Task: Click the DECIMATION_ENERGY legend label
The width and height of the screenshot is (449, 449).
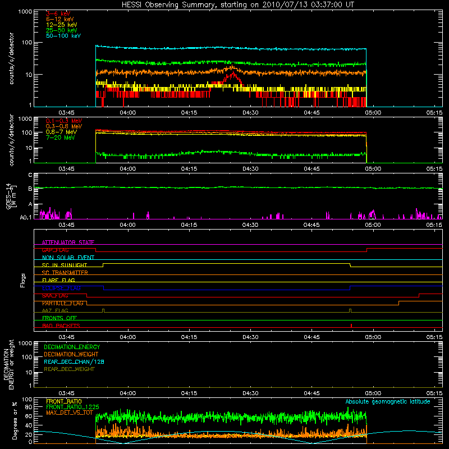Action: (72, 347)
